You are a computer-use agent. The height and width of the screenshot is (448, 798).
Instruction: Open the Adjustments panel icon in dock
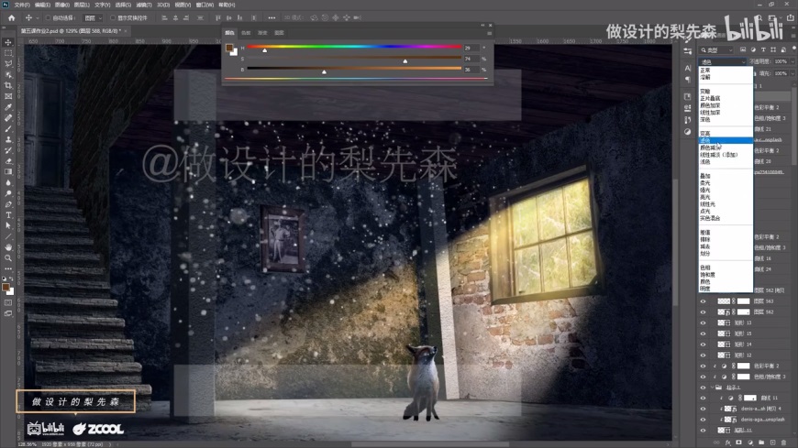(688, 132)
